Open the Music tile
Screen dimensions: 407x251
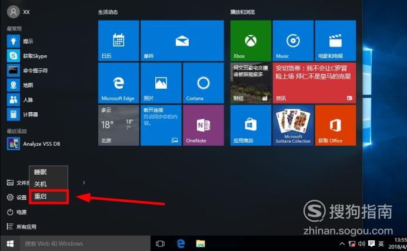click(293, 41)
